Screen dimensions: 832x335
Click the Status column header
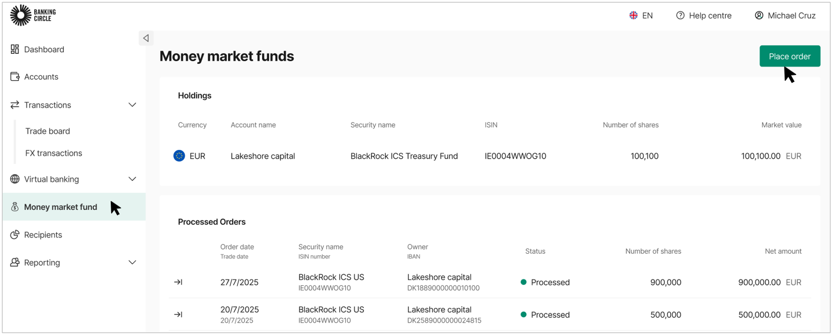535,251
